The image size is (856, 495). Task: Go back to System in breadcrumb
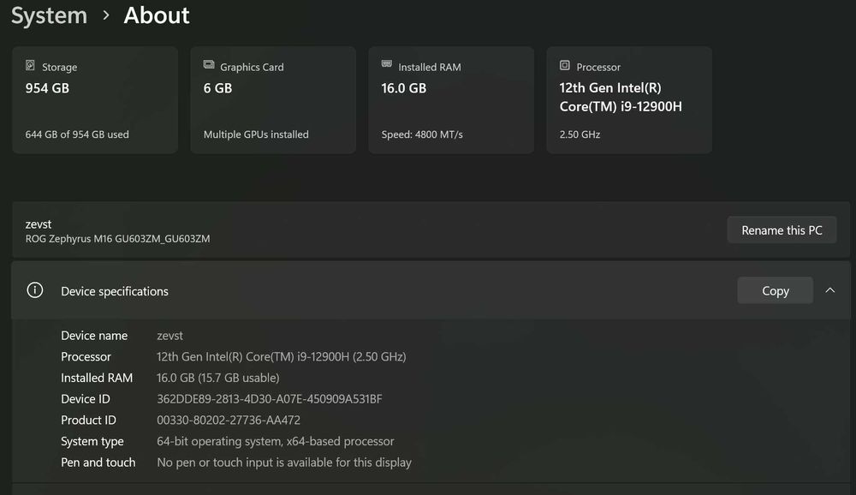[49, 15]
